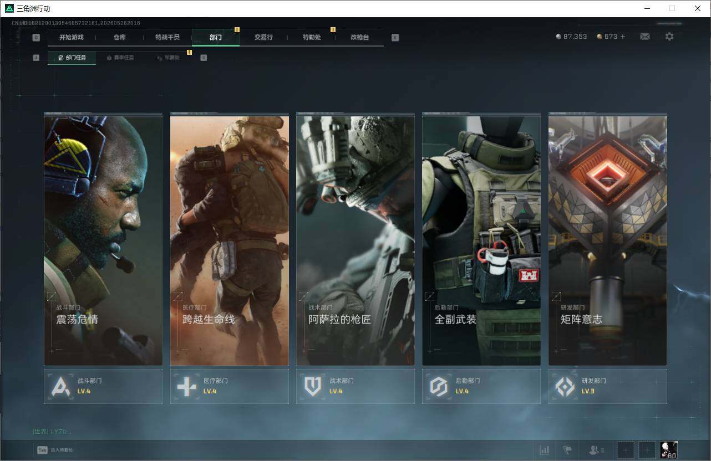
Task: Switch to the 军需处 sub-tab
Action: 167,58
